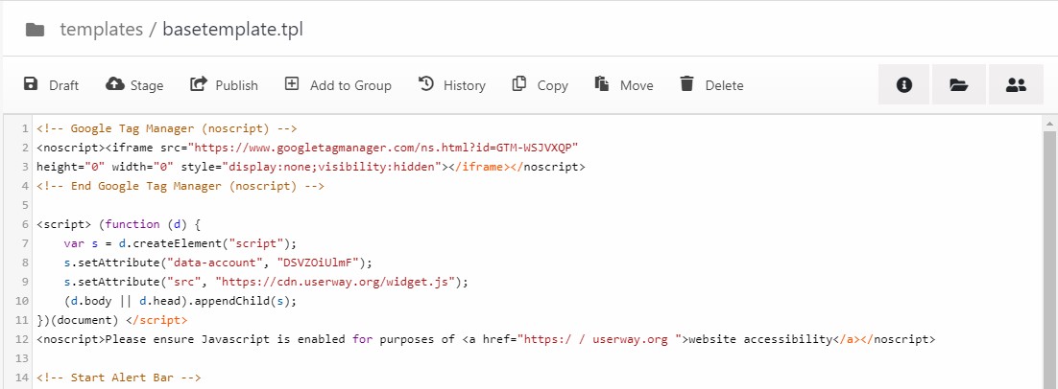Image resolution: width=1058 pixels, height=389 pixels.
Task: Click the googletagmanager.com URL string
Action: click(x=383, y=148)
